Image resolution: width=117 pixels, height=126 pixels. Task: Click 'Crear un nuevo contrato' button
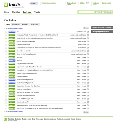point(102,28)
